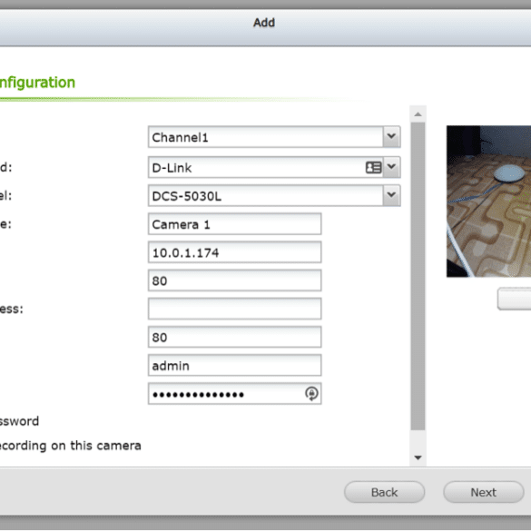Viewport: 531px width, 531px height.
Task: Click the scrollbar down arrow
Action: point(418,457)
